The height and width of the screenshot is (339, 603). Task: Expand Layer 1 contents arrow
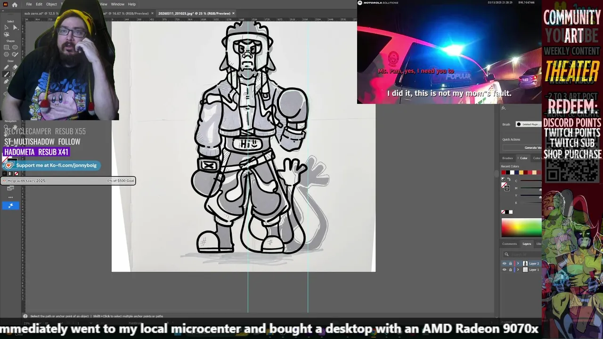coord(518,270)
